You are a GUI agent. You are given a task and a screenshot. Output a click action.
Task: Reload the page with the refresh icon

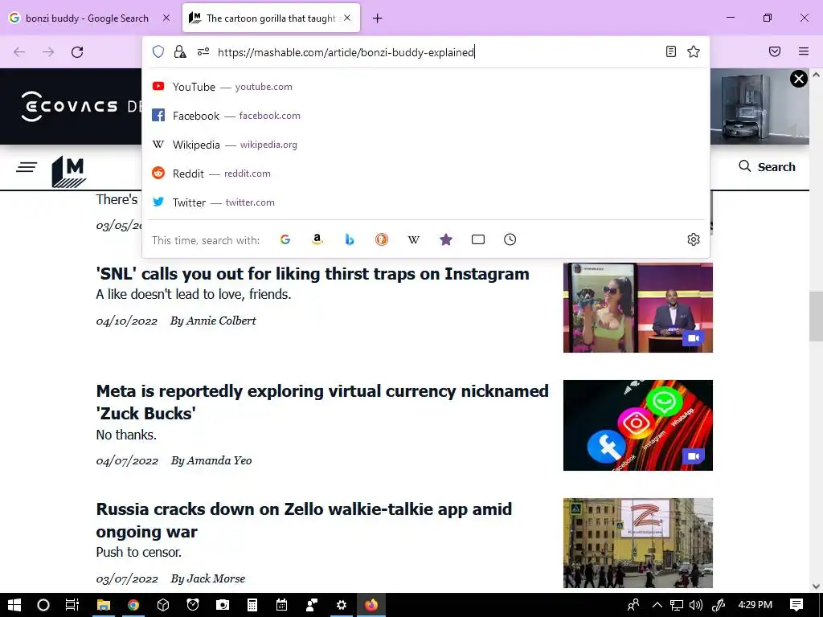(77, 52)
